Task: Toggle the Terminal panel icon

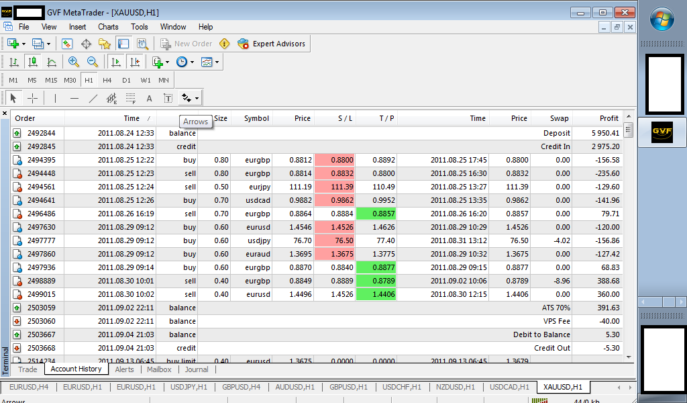Action: click(123, 44)
